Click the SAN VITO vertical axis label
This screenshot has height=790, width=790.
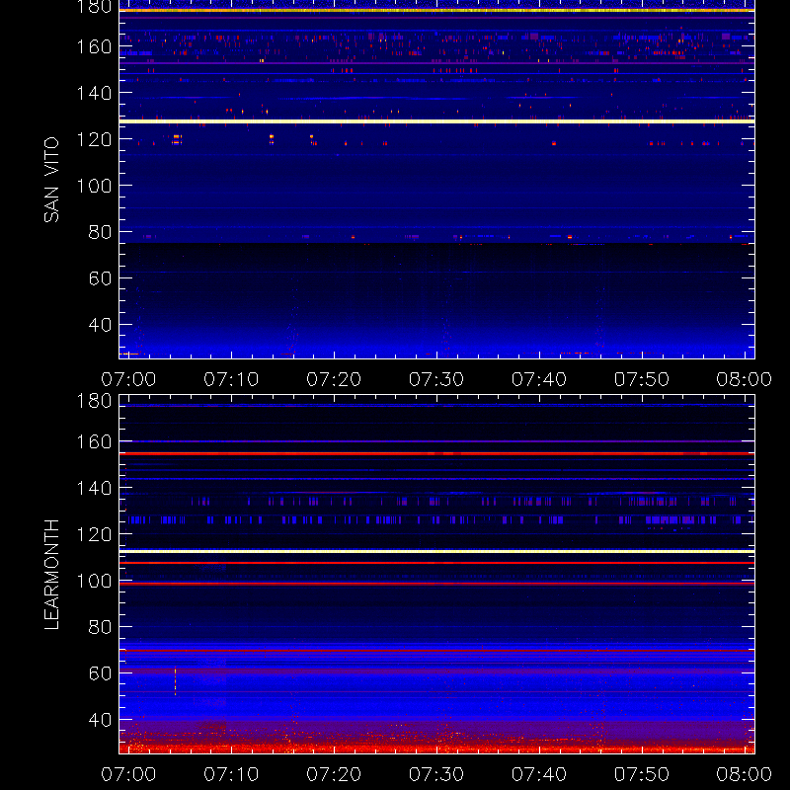tap(51, 180)
